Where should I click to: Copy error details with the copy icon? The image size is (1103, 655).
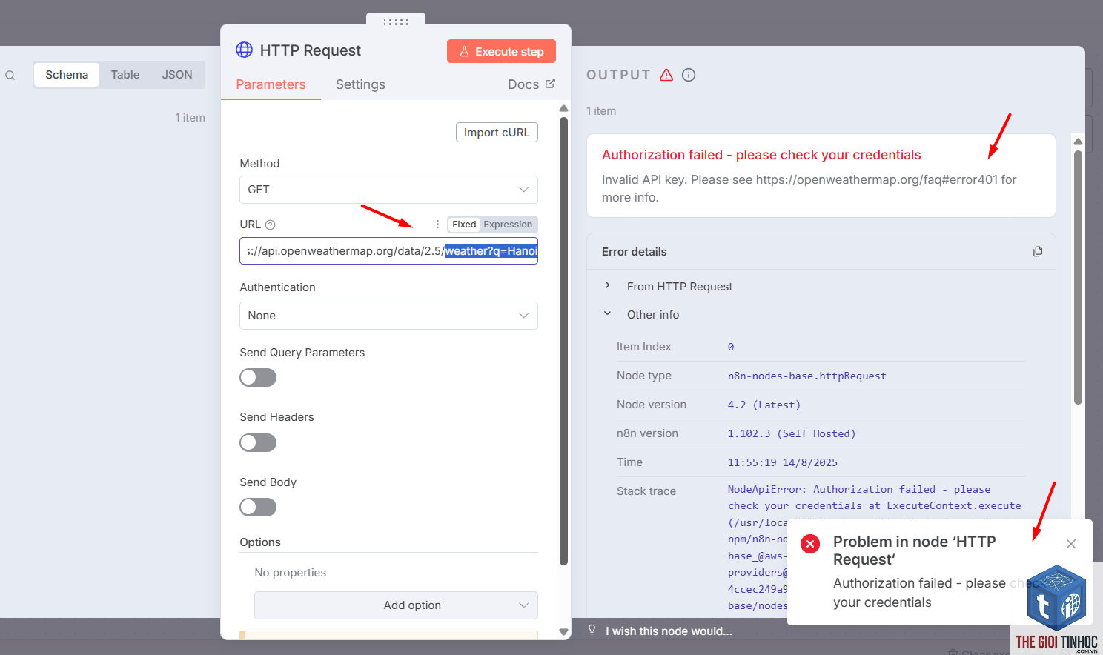coord(1038,252)
